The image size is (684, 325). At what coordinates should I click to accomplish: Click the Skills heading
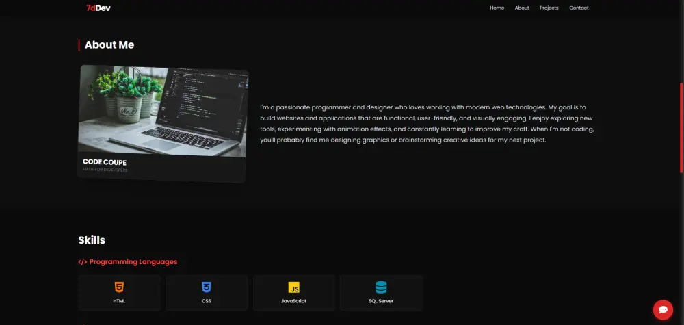pos(92,240)
